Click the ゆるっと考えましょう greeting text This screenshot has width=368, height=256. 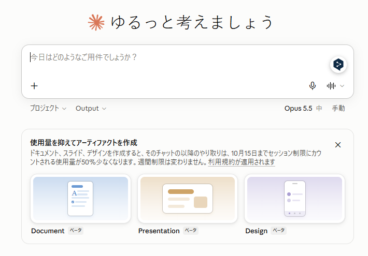192,22
